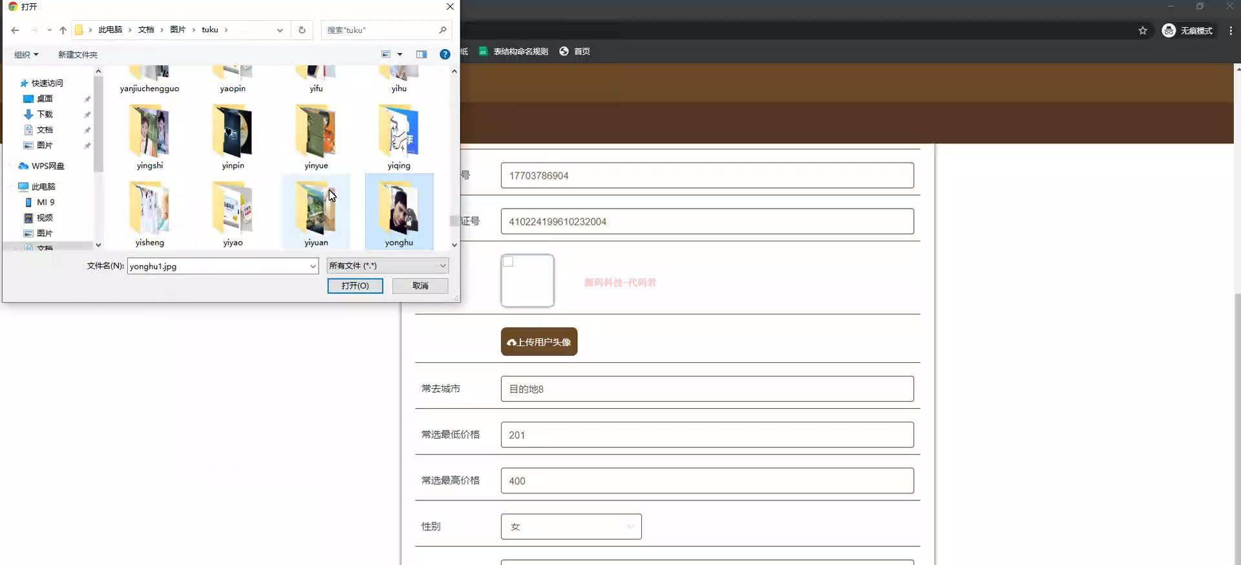Expand the file name history dropdown
This screenshot has width=1241, height=565.
point(313,266)
